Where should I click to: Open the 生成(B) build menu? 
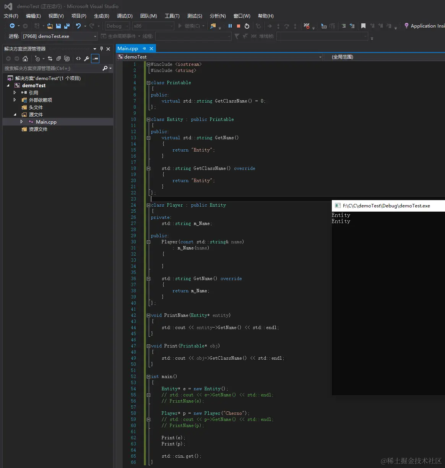(x=101, y=16)
